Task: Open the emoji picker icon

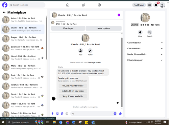Action: 115,114
